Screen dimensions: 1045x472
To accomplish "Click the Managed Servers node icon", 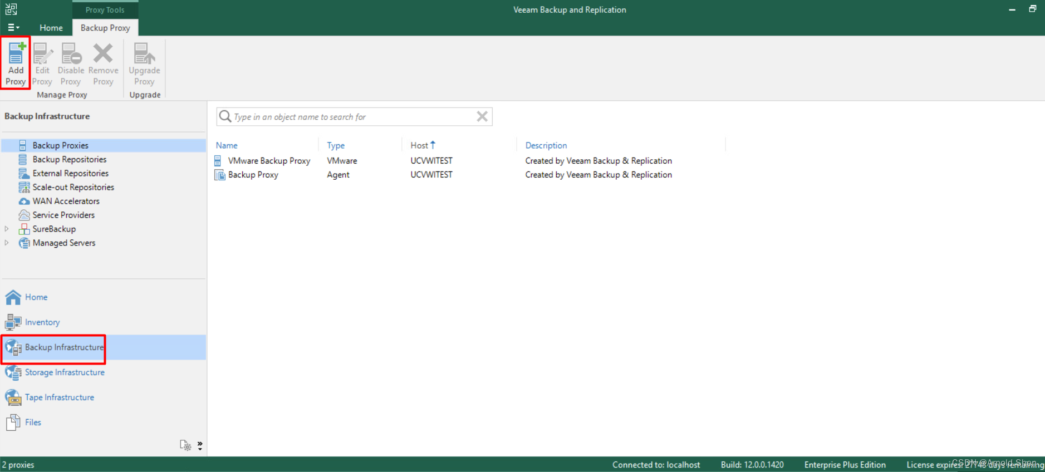I will pos(24,243).
